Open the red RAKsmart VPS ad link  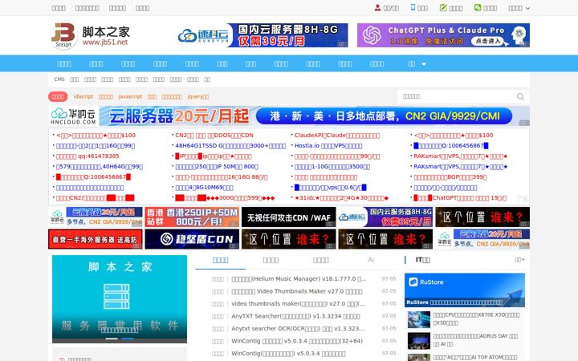(x=461, y=156)
